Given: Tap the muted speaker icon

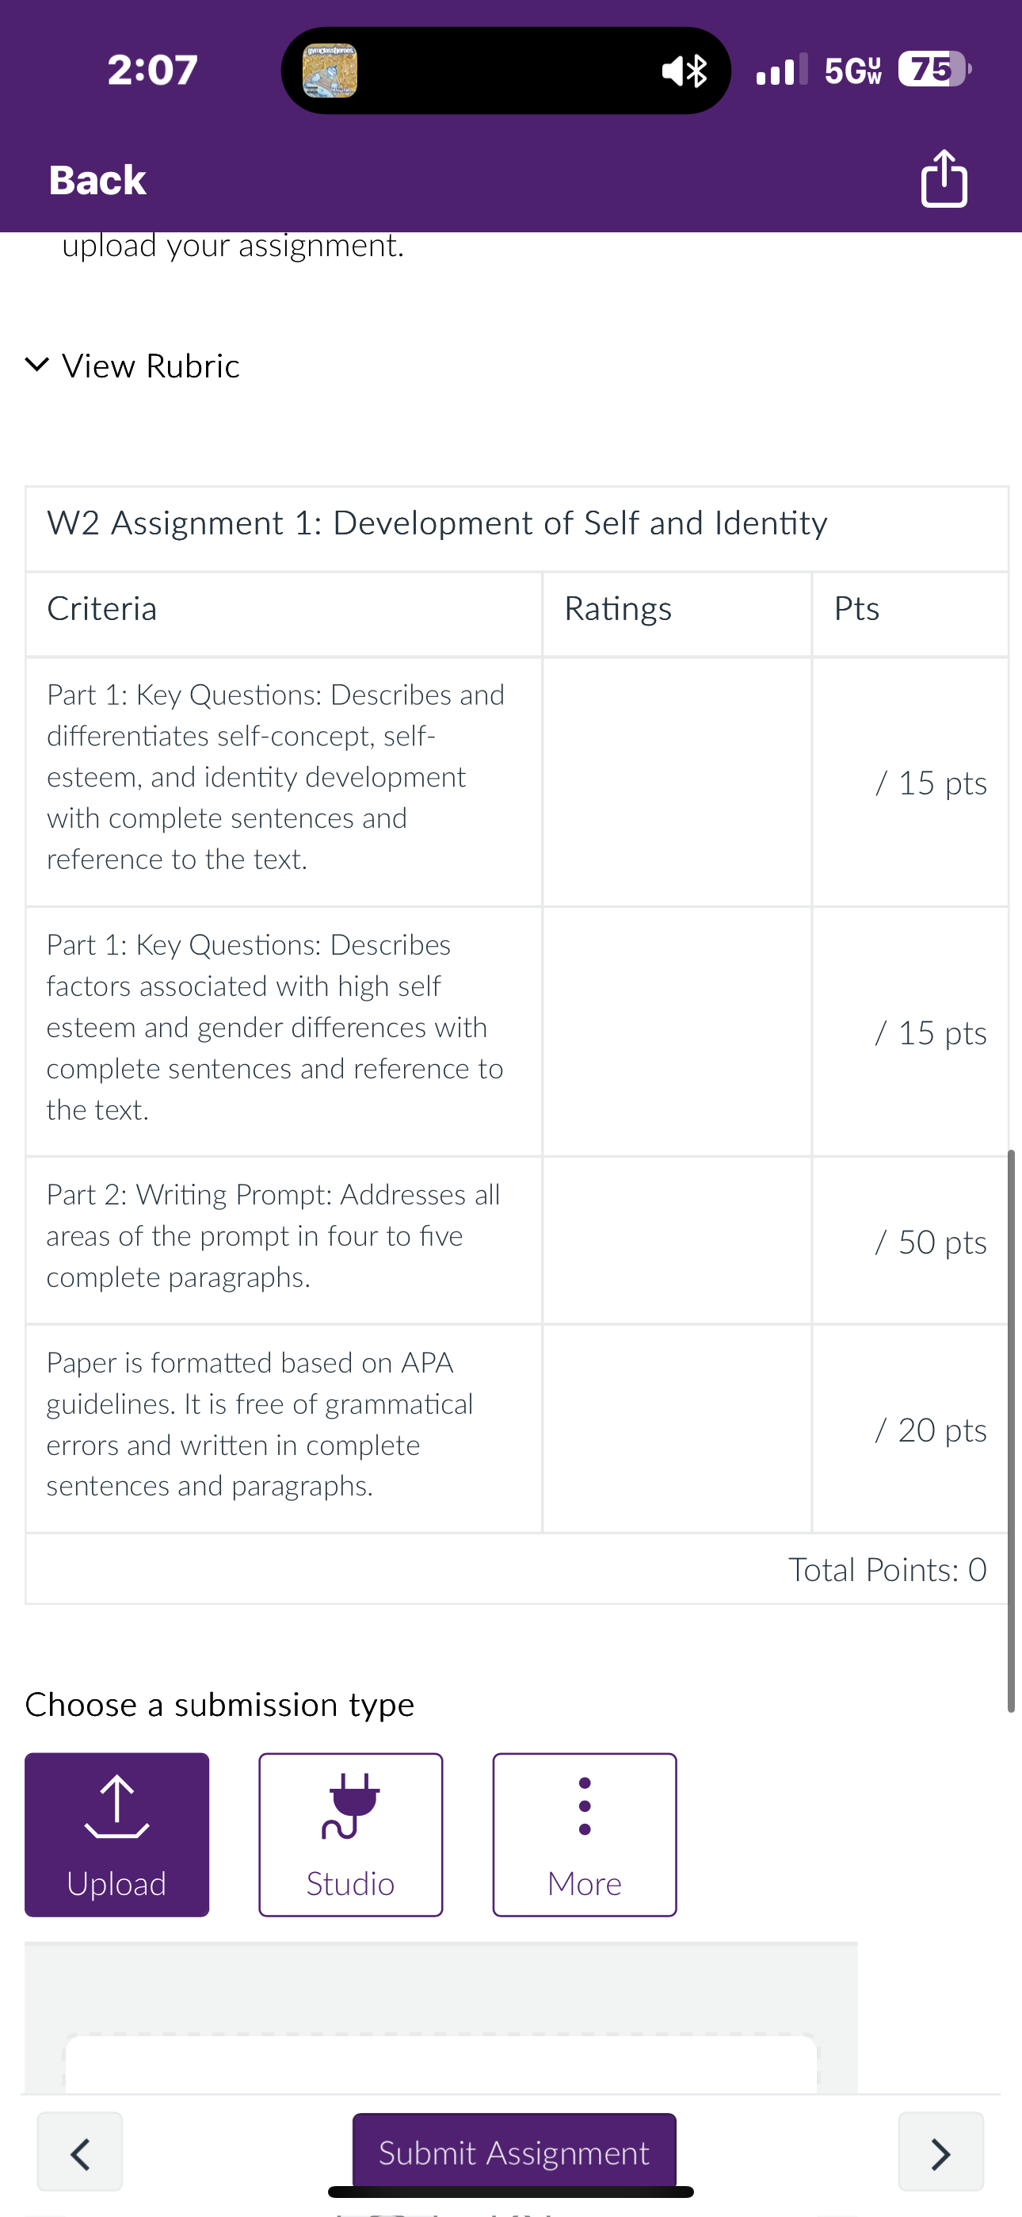Looking at the screenshot, I should point(674,71).
